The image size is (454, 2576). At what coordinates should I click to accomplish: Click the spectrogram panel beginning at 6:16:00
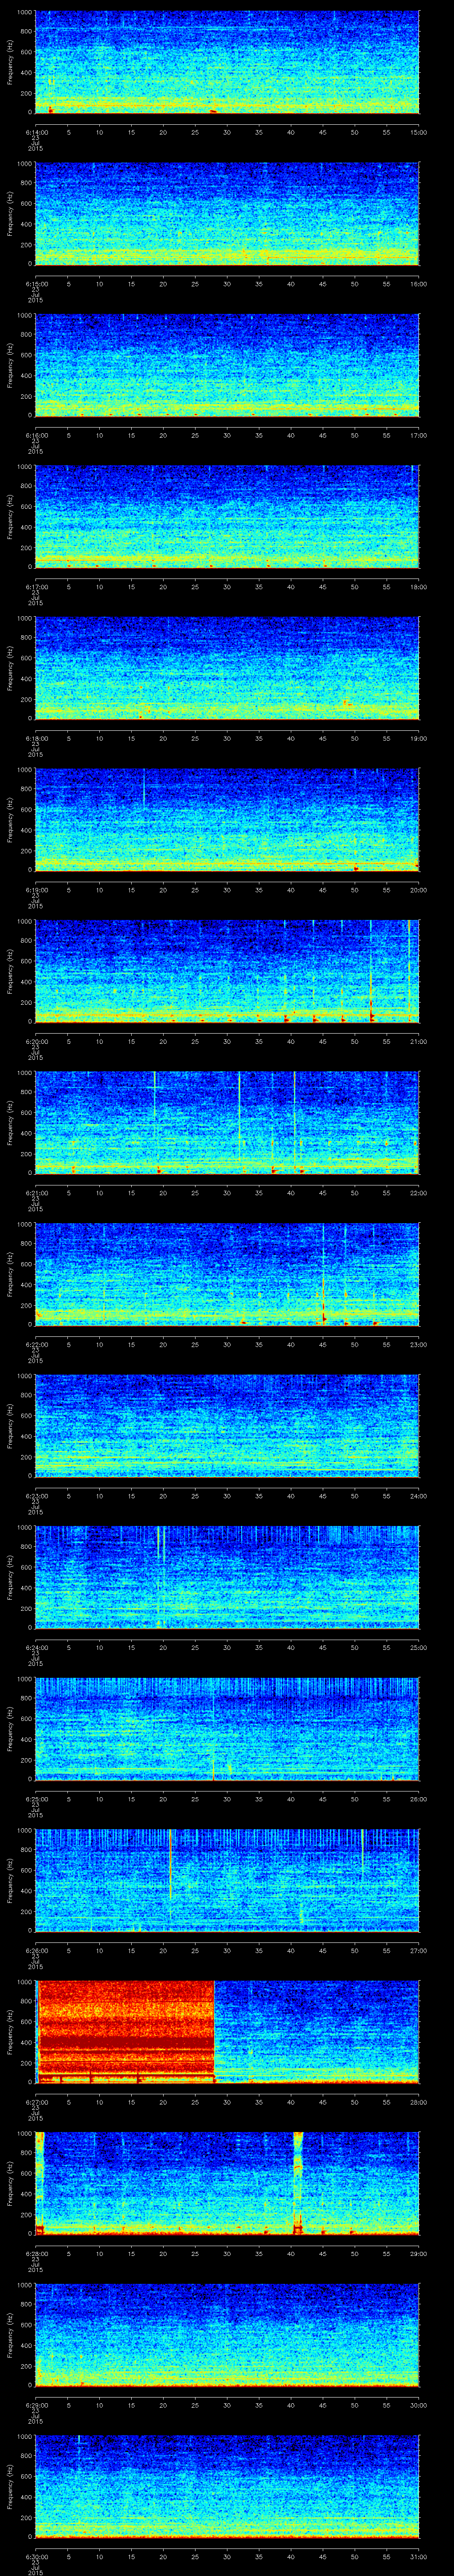(x=227, y=365)
